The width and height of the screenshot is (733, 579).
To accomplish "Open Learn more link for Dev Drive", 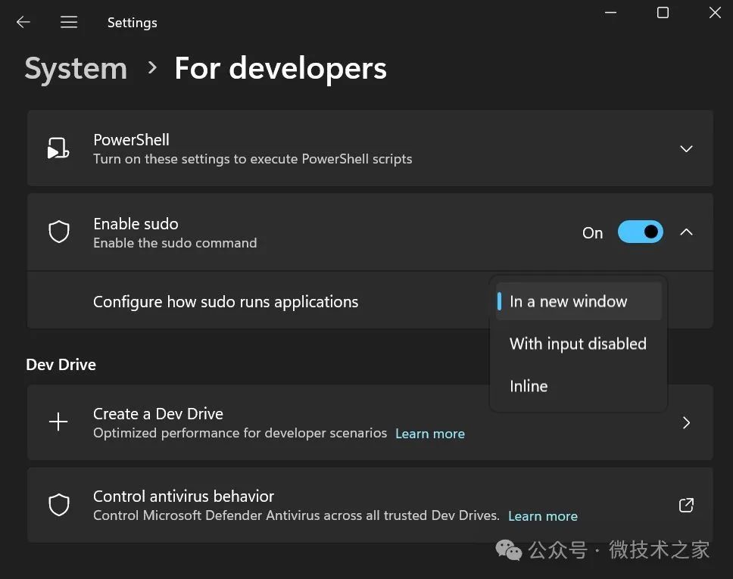I will click(430, 434).
